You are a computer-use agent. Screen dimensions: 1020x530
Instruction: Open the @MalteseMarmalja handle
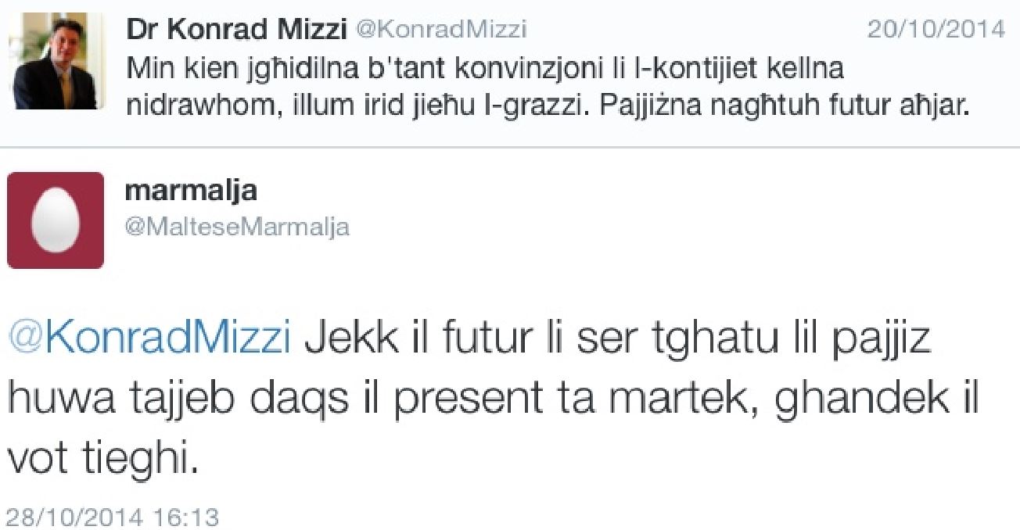click(238, 227)
